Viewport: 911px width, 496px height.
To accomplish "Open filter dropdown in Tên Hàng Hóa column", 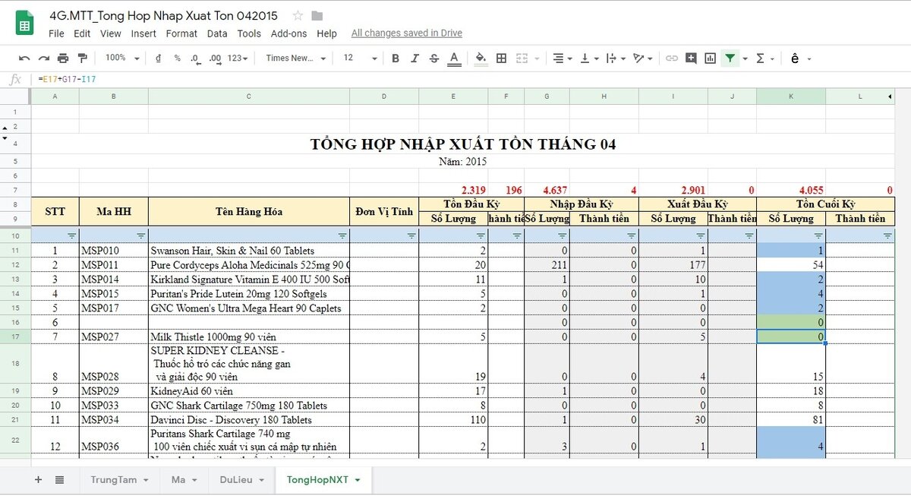I will [x=342, y=236].
